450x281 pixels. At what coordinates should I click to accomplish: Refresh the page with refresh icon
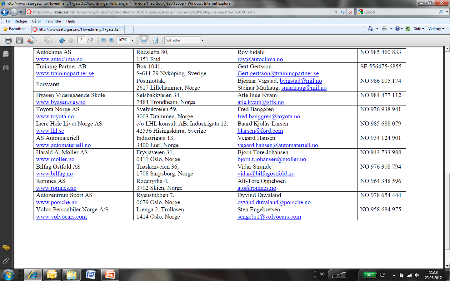tap(343, 12)
